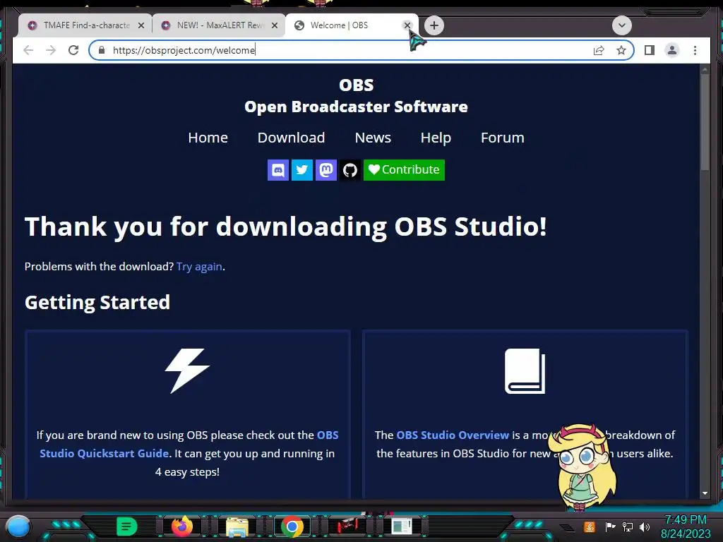This screenshot has height=542, width=723.
Task: Open the OBS Studio Quickstart Guide link
Action: click(189, 445)
